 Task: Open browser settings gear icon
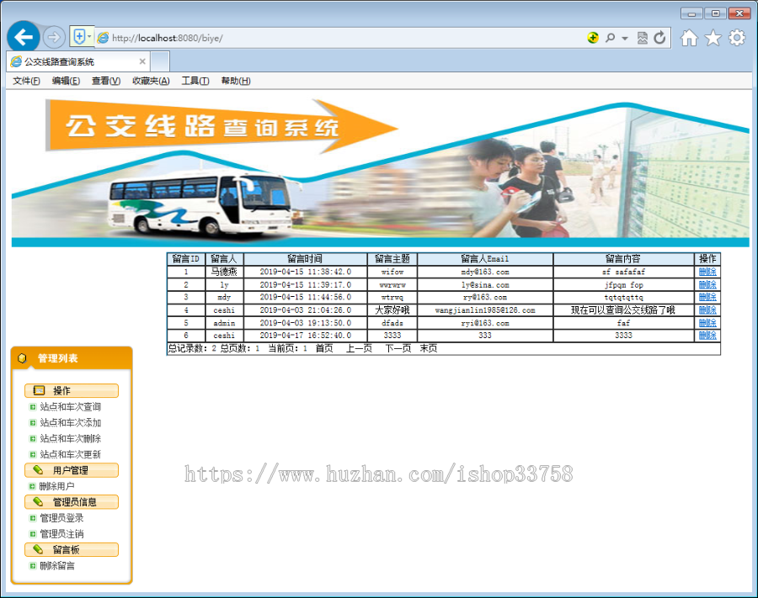tap(737, 37)
